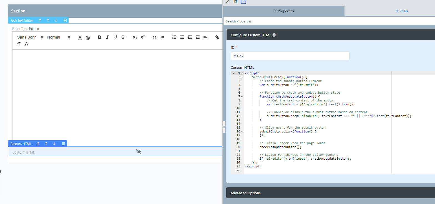The image size is (435, 204).
Task: Toggle strikethrough formatting in the toolbar
Action: 123,37
